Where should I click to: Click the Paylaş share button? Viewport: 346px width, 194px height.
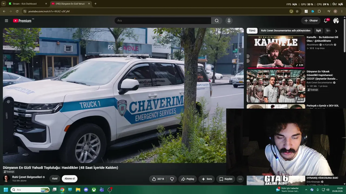coord(188,179)
